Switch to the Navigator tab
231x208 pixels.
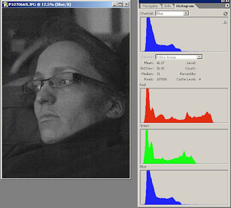click(x=150, y=6)
